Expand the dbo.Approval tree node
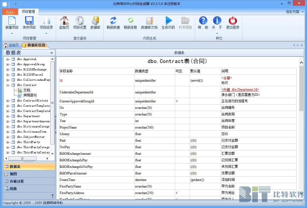 [x=8, y=59]
